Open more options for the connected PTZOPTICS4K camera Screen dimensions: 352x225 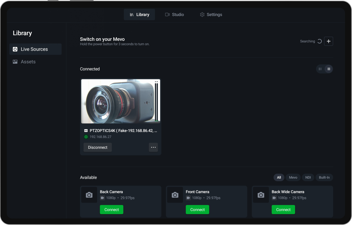[x=153, y=147]
